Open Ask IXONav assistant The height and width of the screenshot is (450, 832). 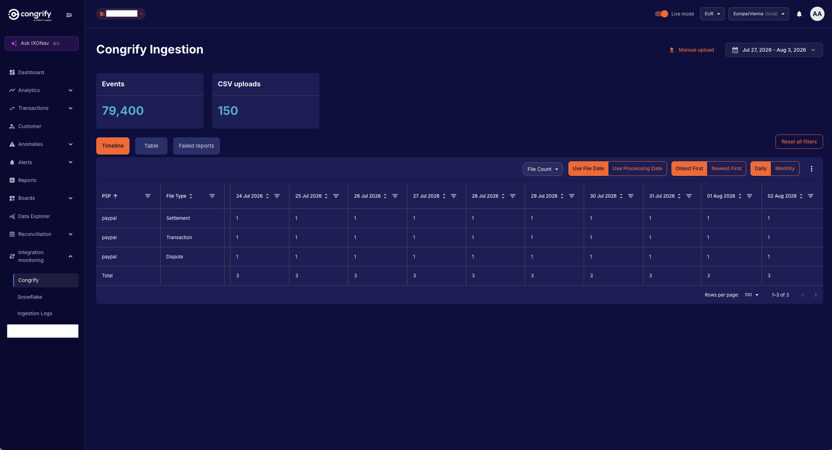pos(42,44)
